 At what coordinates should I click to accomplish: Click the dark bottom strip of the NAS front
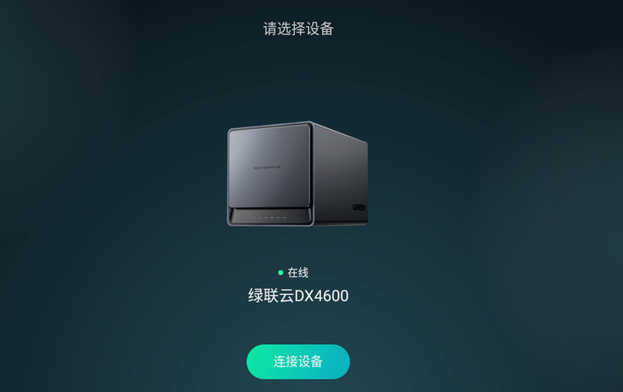[270, 217]
